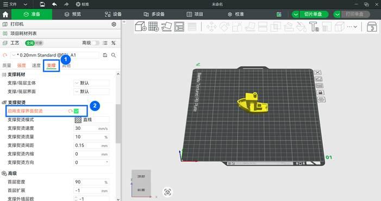Click scroll-up arrow of settings panel
Viewport: 381px width, 201px height.
point(118,74)
